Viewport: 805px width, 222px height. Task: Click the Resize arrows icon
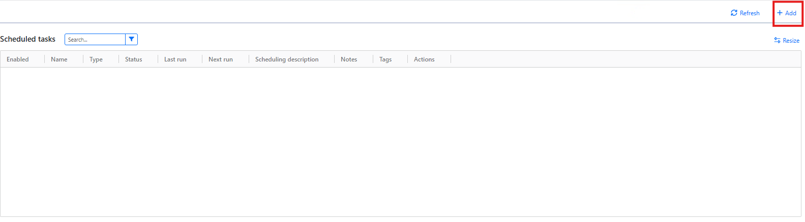[777, 40]
